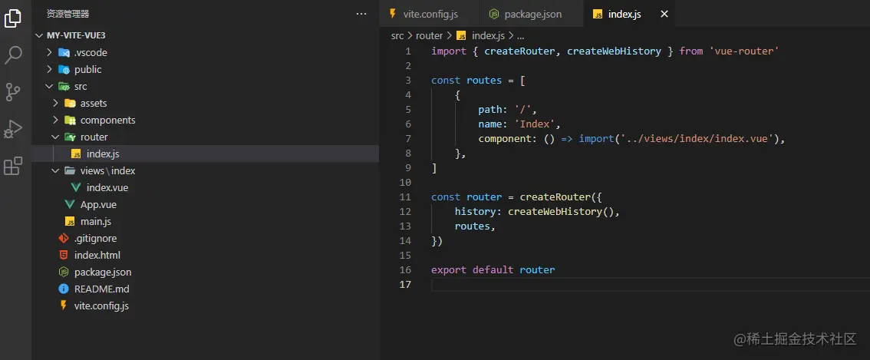Click the git icon beside .gitignore
This screenshot has height=360, width=870.
coord(64,238)
